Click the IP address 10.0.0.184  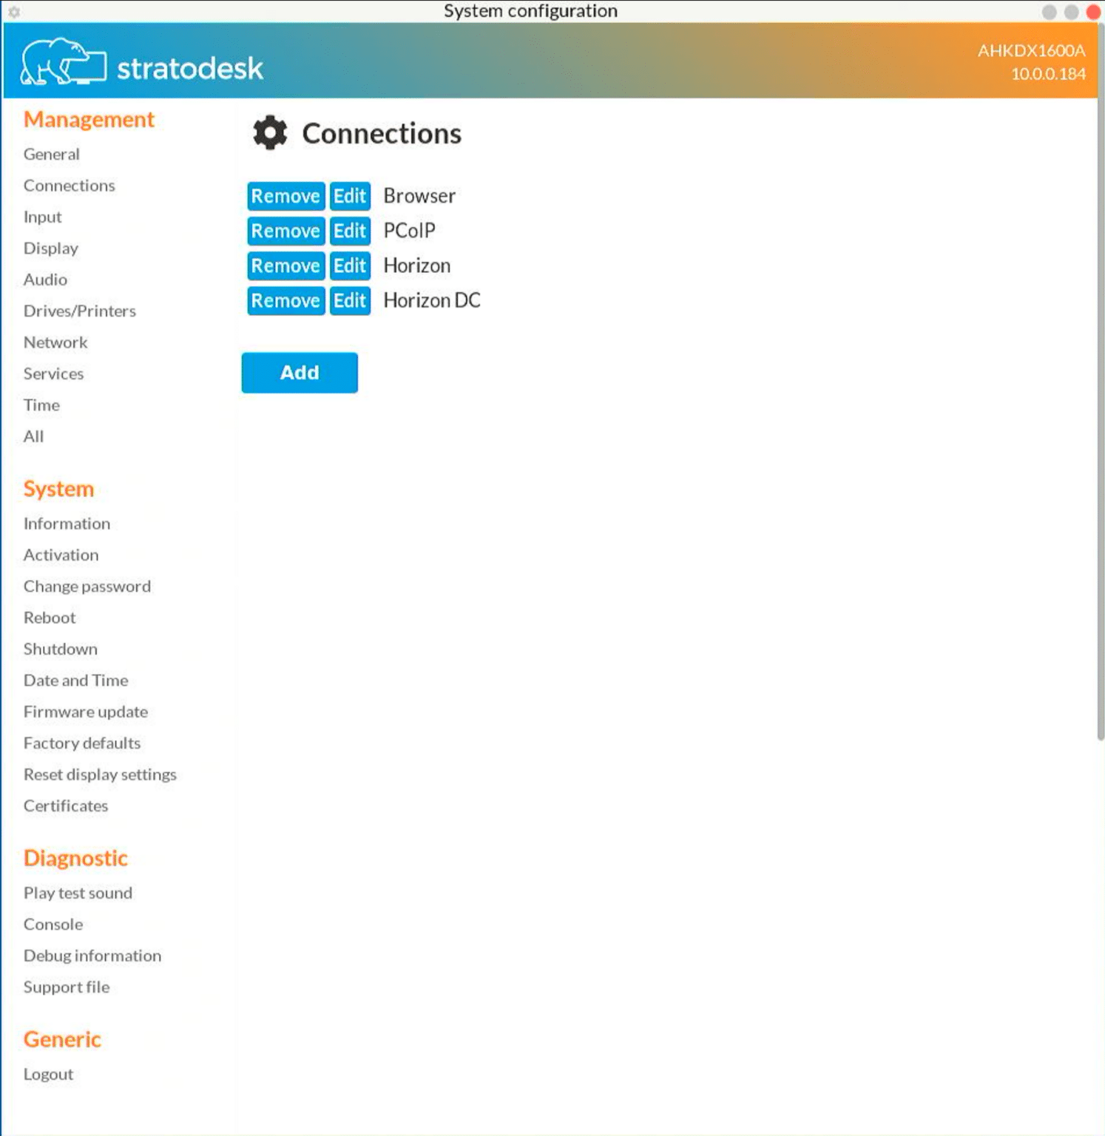click(x=1048, y=74)
